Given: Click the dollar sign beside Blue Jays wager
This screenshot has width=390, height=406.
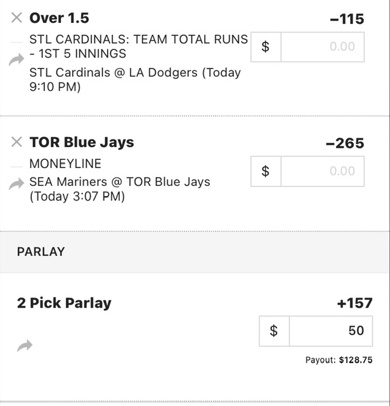Looking at the screenshot, I should point(266,171).
